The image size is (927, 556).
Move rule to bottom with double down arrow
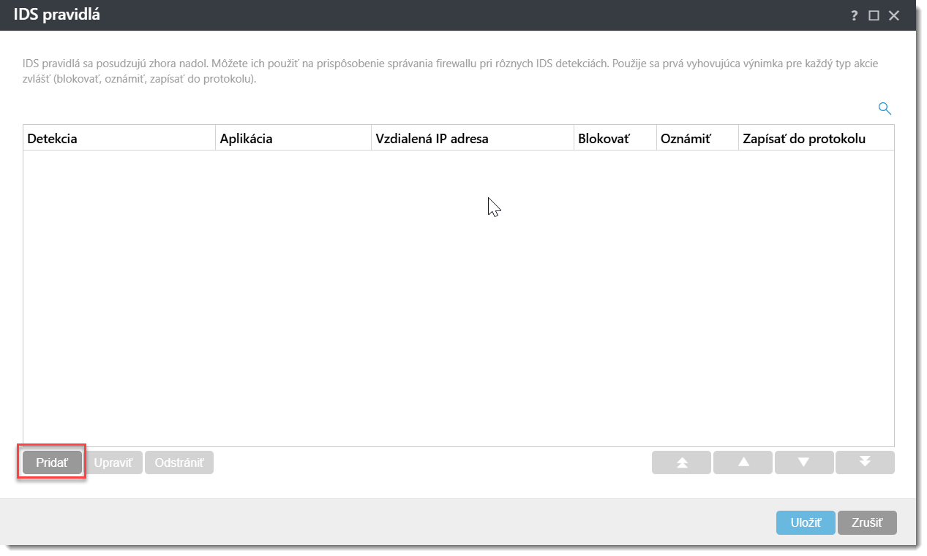tap(865, 462)
